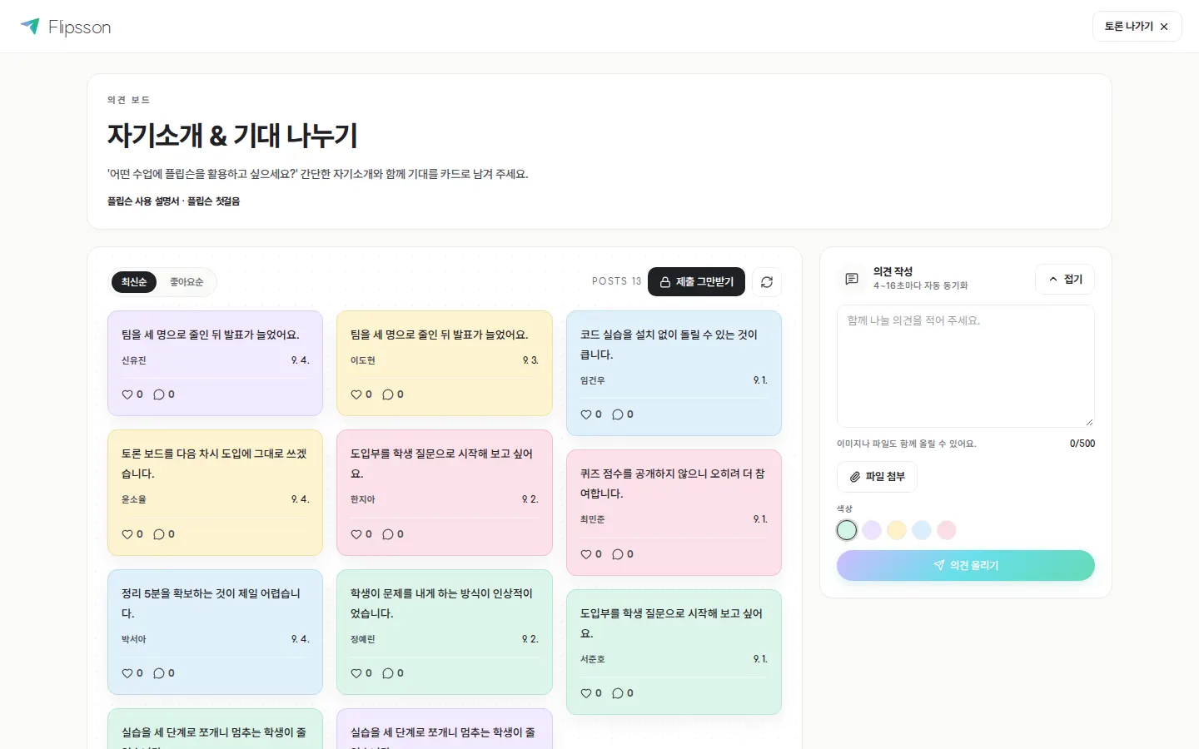Collapse the composer with 접기
This screenshot has height=749, width=1199.
click(1065, 280)
